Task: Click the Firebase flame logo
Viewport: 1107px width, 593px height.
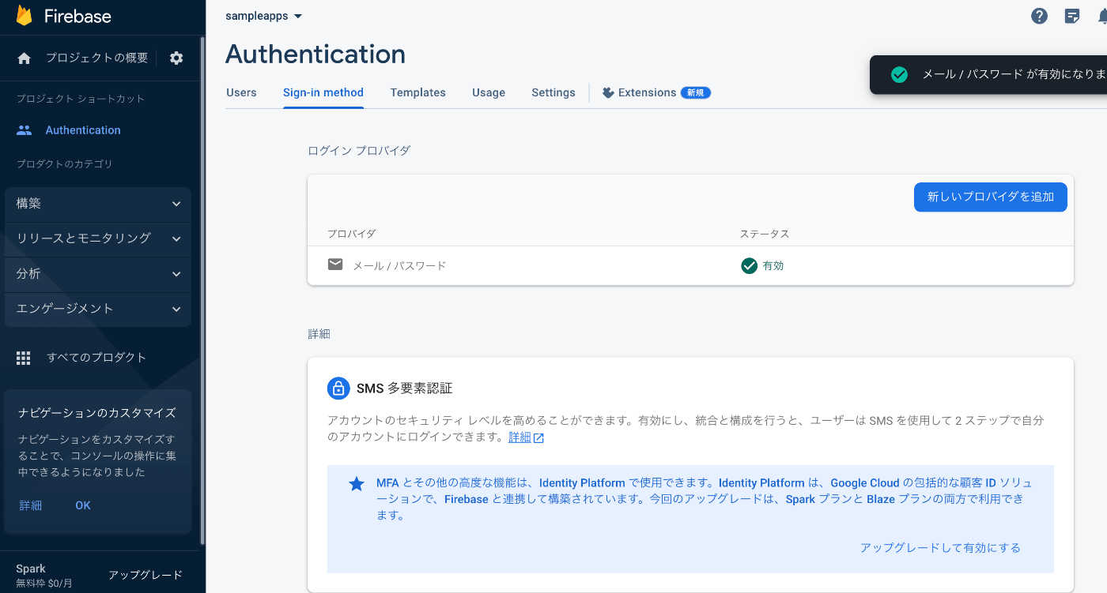Action: point(25,16)
